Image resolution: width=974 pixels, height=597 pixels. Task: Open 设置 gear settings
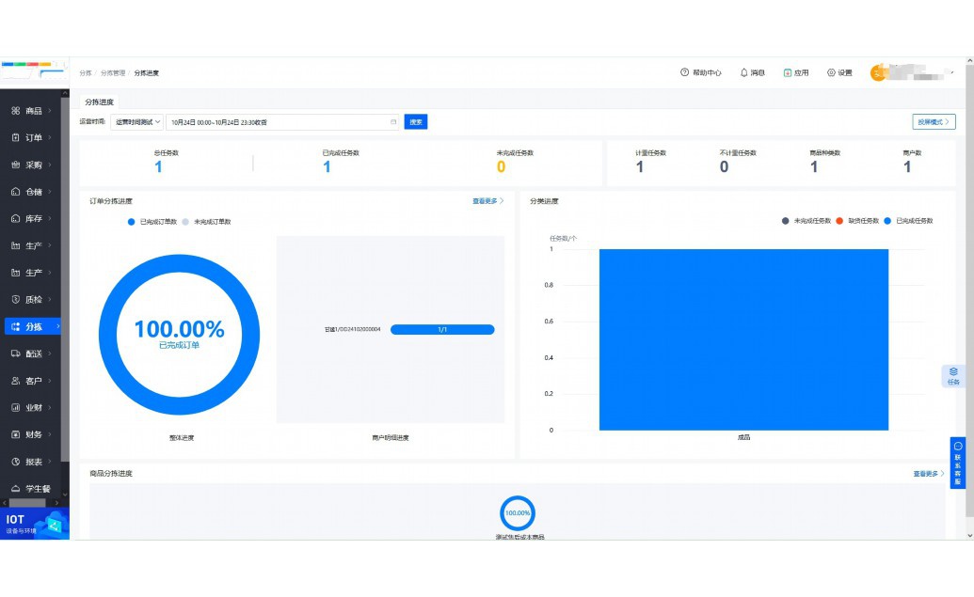pyautogui.click(x=831, y=72)
